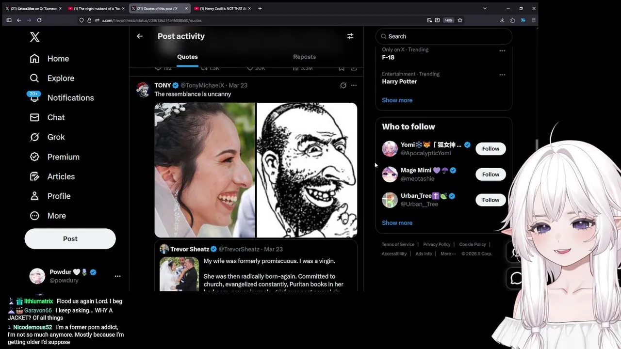The height and width of the screenshot is (349, 621).
Task: Open Cookie Policy link
Action: click(473, 244)
